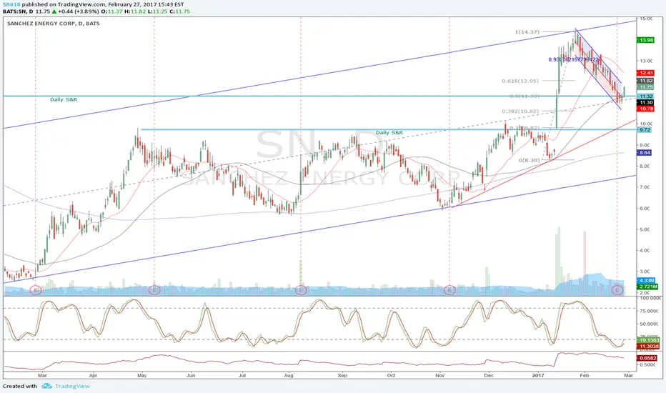
Task: Click the 11.75 last price label
Action: click(646, 87)
